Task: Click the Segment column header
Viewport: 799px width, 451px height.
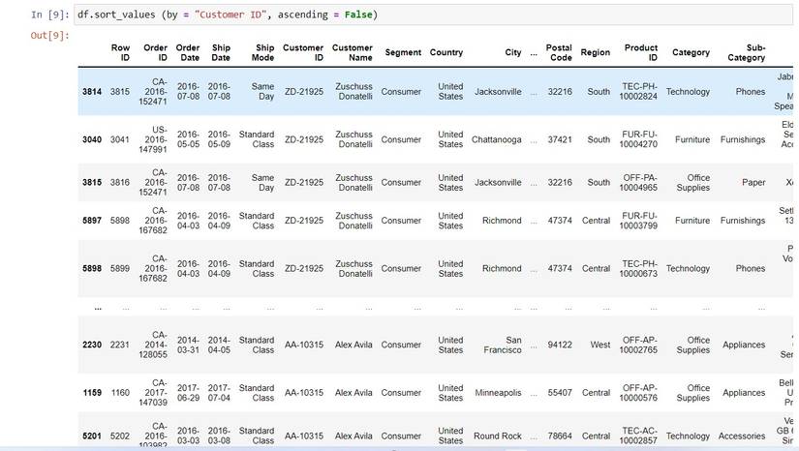Action: coord(403,52)
